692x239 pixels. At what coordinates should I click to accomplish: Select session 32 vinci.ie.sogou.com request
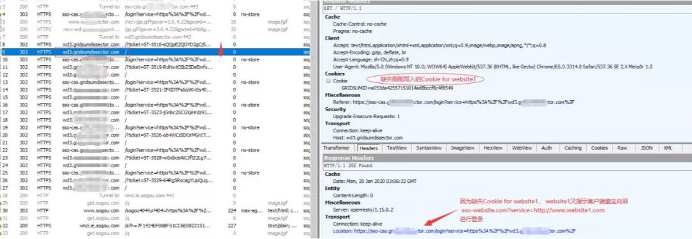(155, 226)
